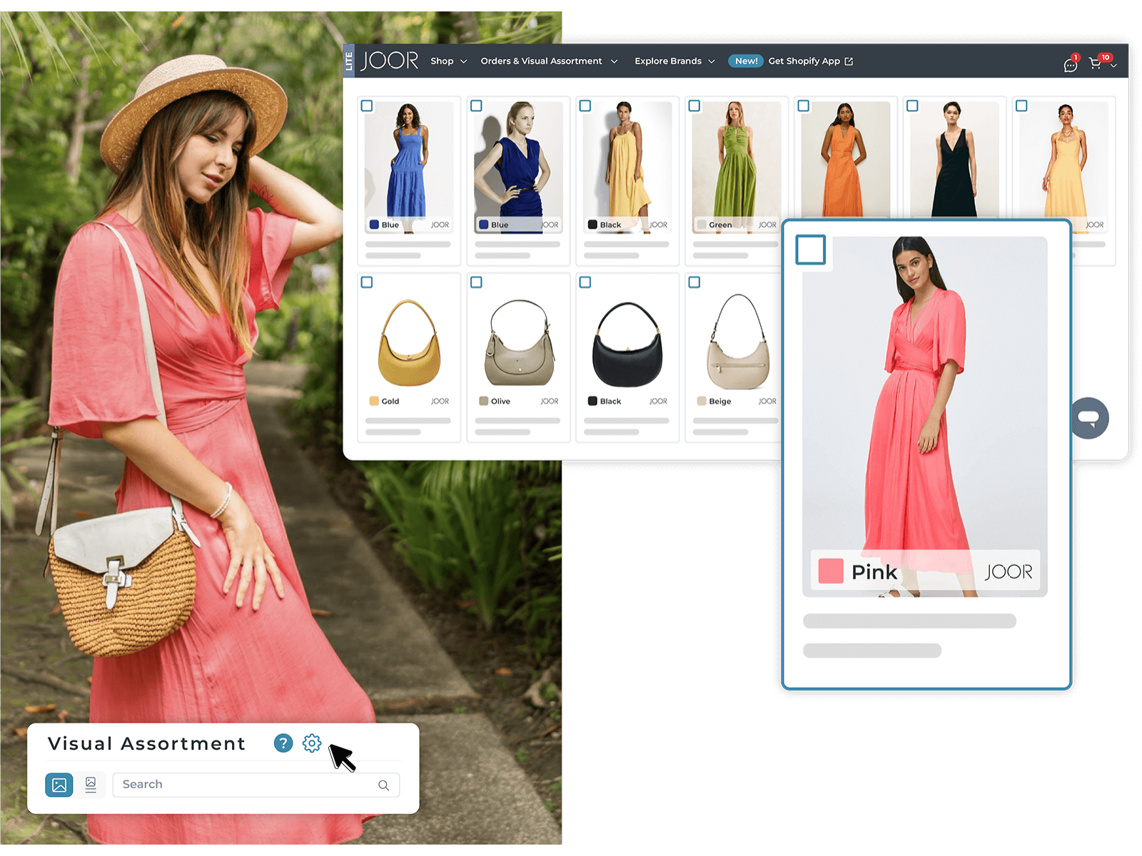1142x856 pixels.
Task: Open the chat messages icon in the header
Action: tap(1068, 65)
